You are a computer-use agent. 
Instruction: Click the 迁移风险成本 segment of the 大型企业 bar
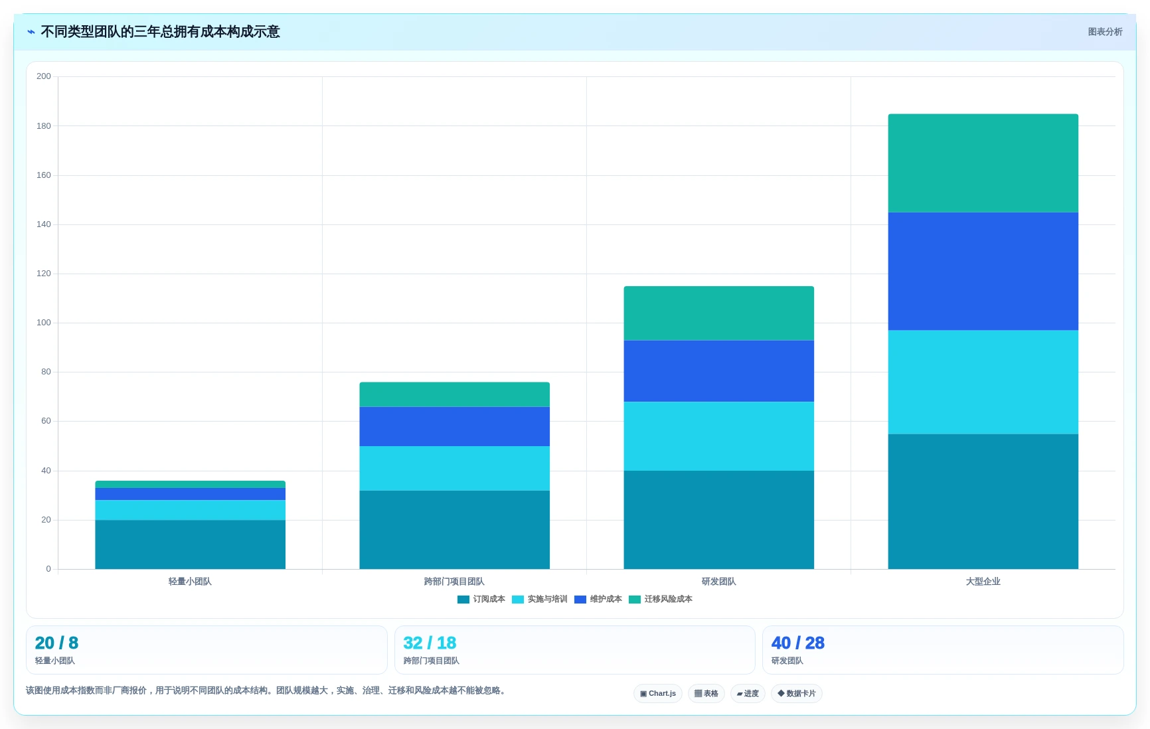pyautogui.click(x=983, y=163)
